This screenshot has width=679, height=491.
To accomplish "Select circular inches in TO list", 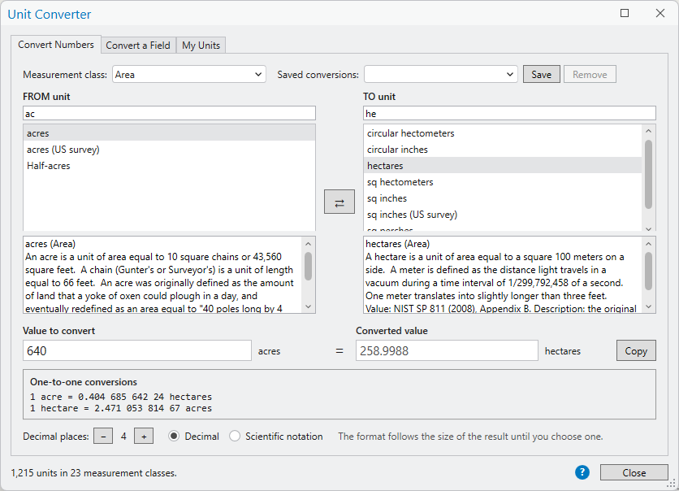I will click(x=503, y=150).
